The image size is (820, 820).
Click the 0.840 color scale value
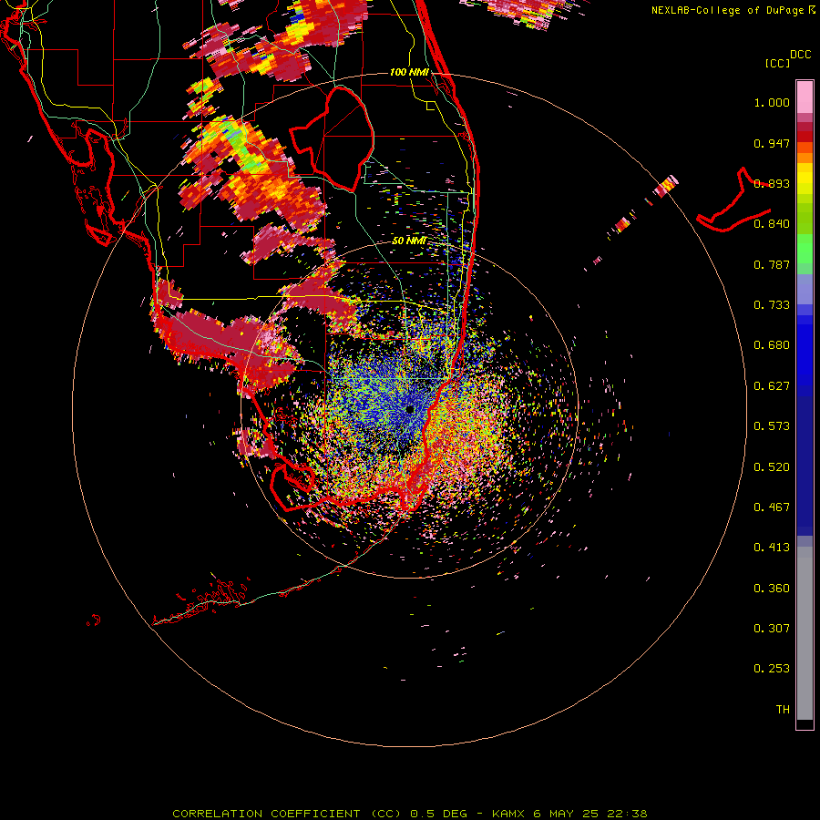(x=772, y=224)
